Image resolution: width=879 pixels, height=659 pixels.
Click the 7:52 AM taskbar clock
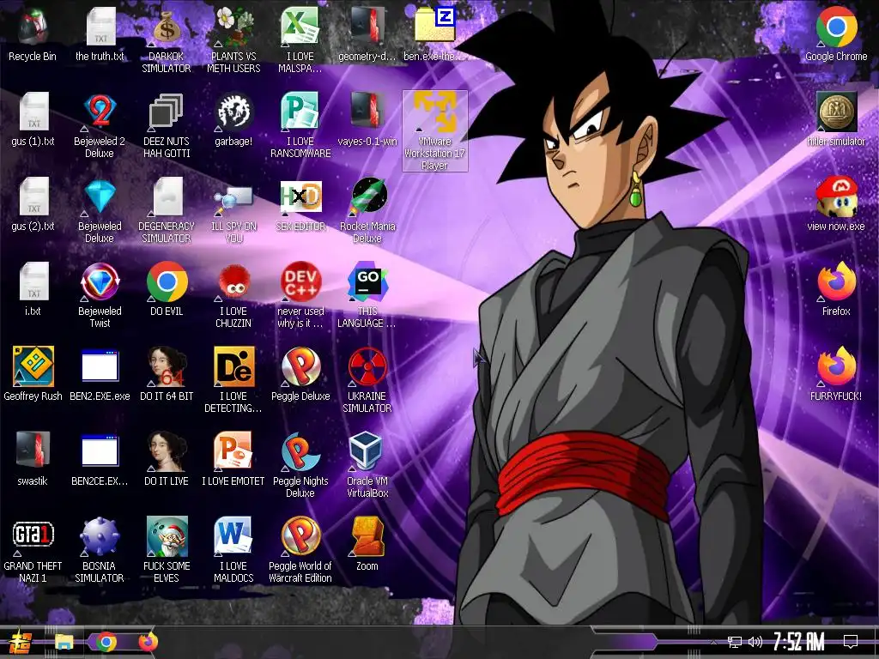coord(798,642)
